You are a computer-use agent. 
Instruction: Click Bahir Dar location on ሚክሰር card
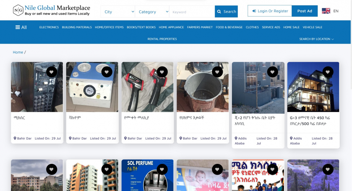point(23,139)
